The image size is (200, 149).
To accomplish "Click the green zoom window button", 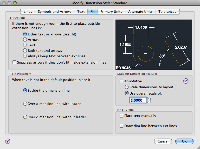I will [15, 3].
